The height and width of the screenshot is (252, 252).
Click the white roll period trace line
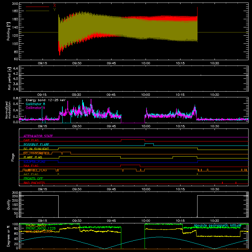(x=134, y=75)
